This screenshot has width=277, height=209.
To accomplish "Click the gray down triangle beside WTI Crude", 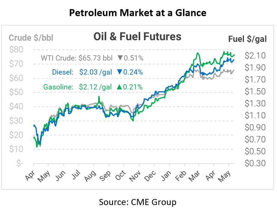I will tap(120, 58).
